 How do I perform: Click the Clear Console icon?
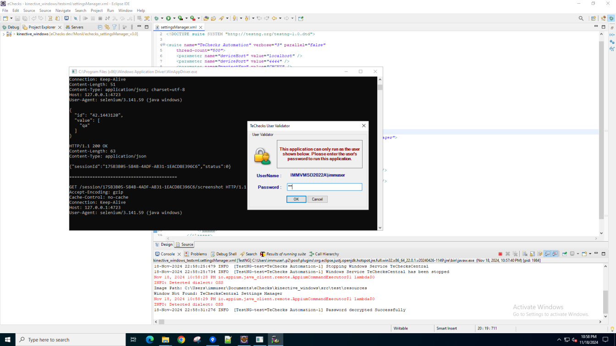[525, 254]
